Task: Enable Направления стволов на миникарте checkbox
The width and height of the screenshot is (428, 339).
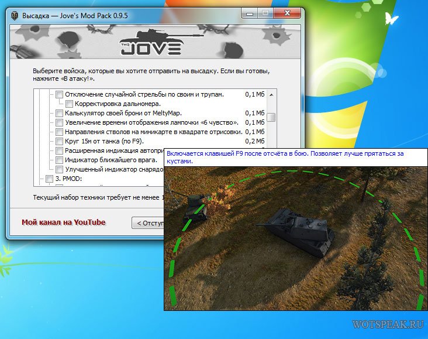Action: click(x=59, y=132)
